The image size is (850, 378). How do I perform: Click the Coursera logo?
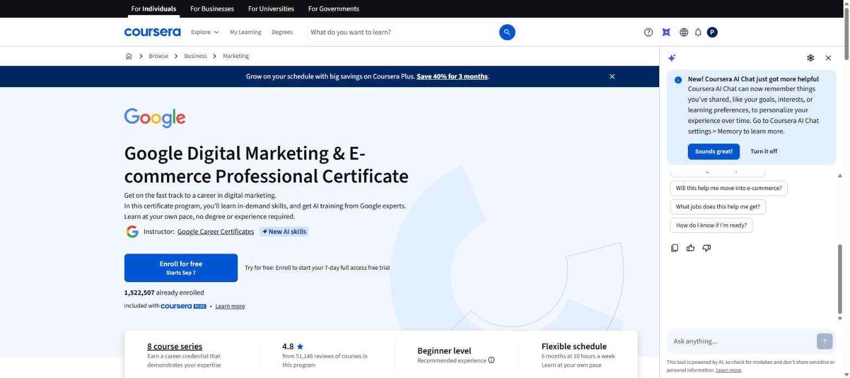152,32
